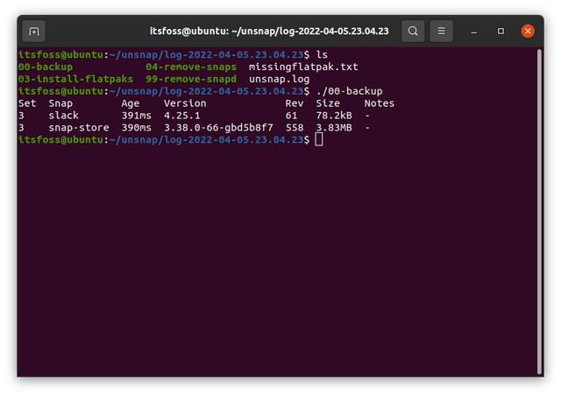
Task: Click the revision value 558
Action: [295, 128]
